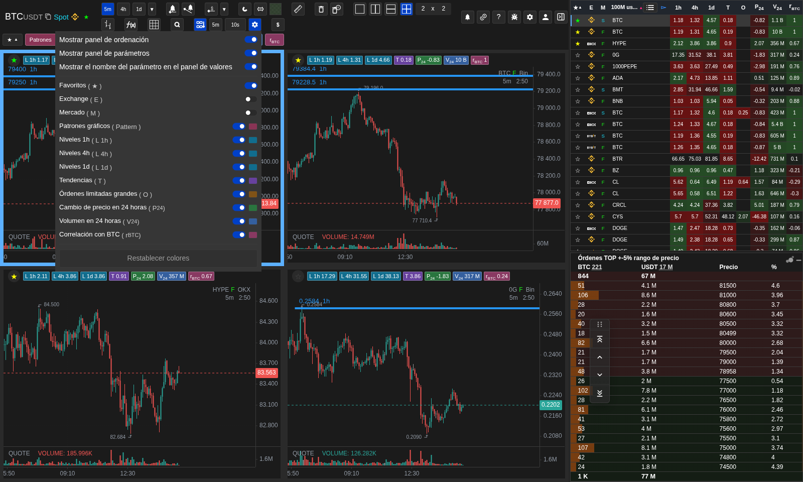Image resolution: width=803 pixels, height=482 pixels.
Task: Open the bug report icon
Action: click(514, 17)
